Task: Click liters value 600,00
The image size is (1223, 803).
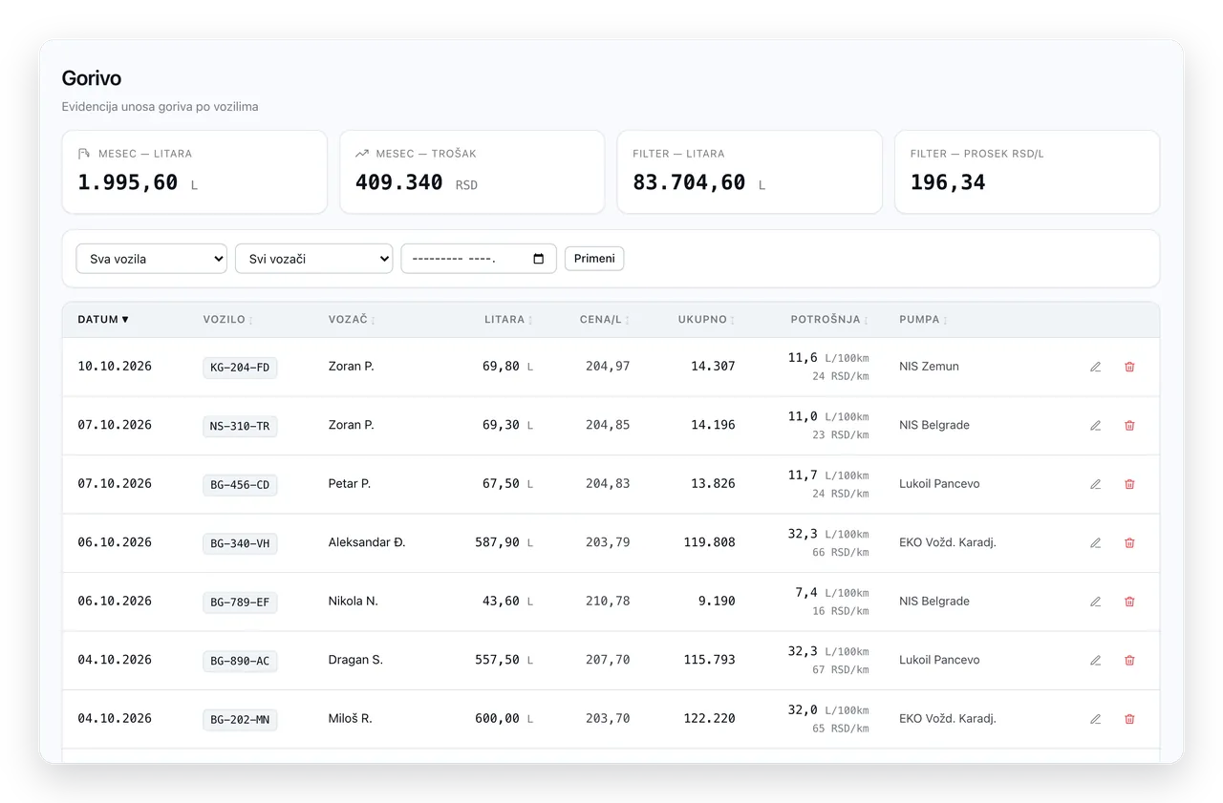Action: [x=497, y=719]
